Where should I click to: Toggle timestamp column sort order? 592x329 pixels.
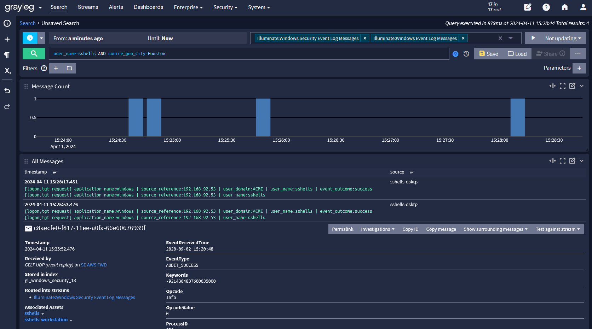click(55, 172)
